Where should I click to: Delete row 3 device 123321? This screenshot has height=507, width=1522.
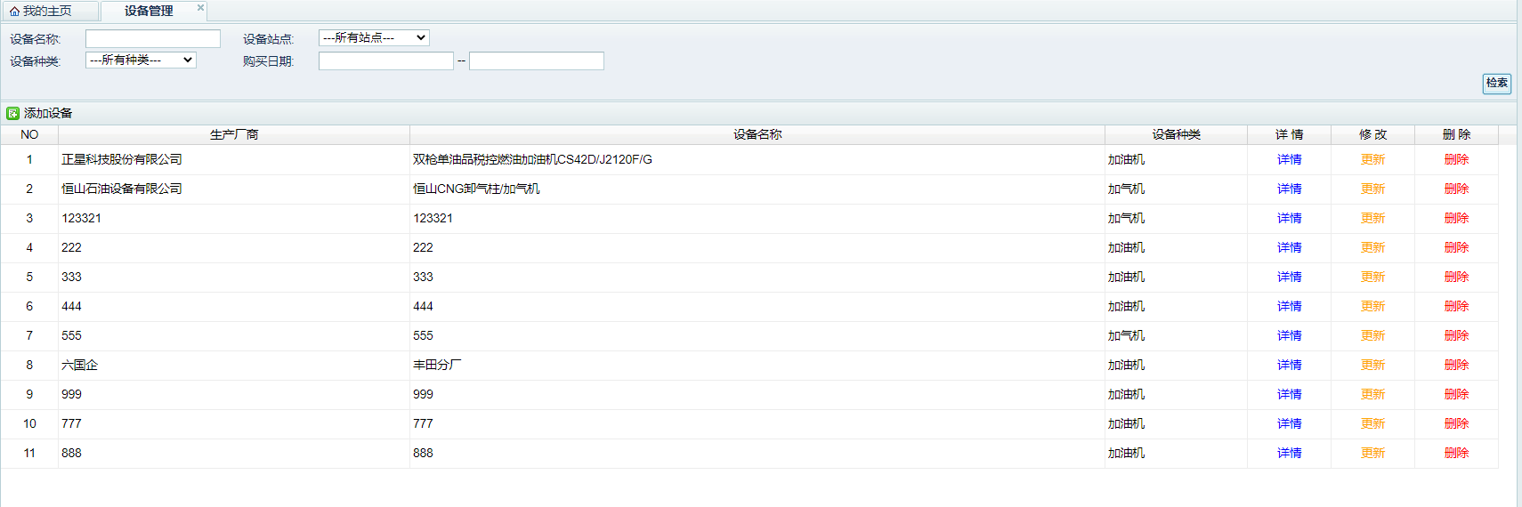pyautogui.click(x=1456, y=219)
